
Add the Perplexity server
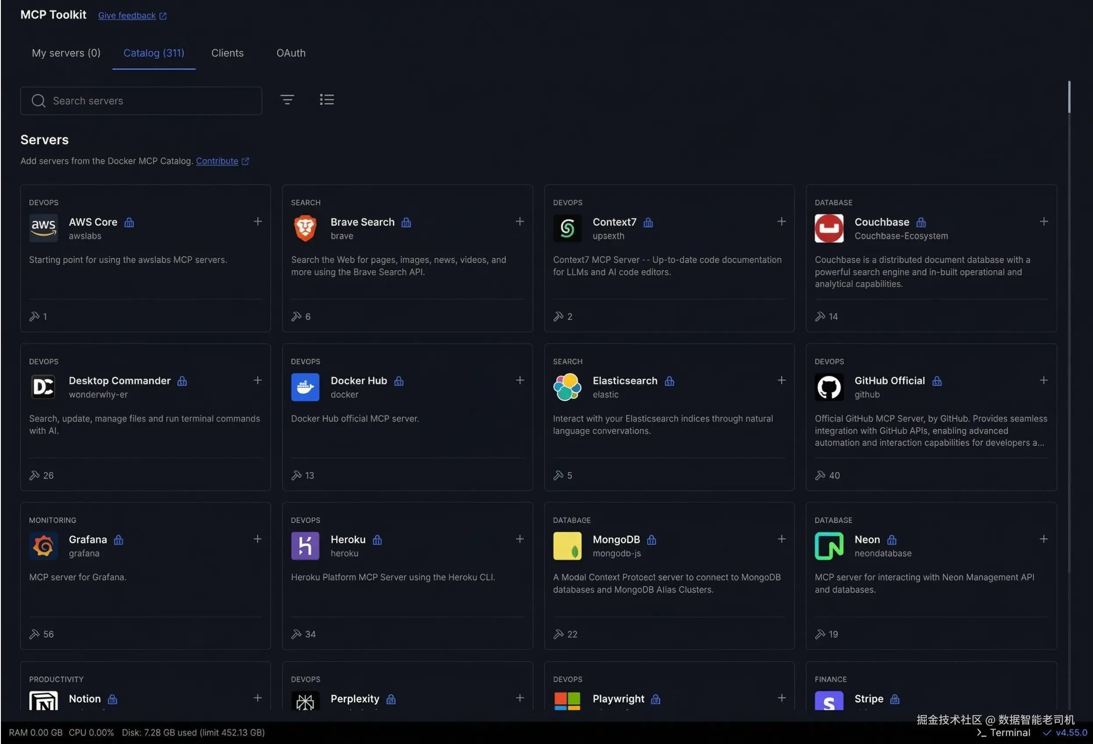point(520,698)
